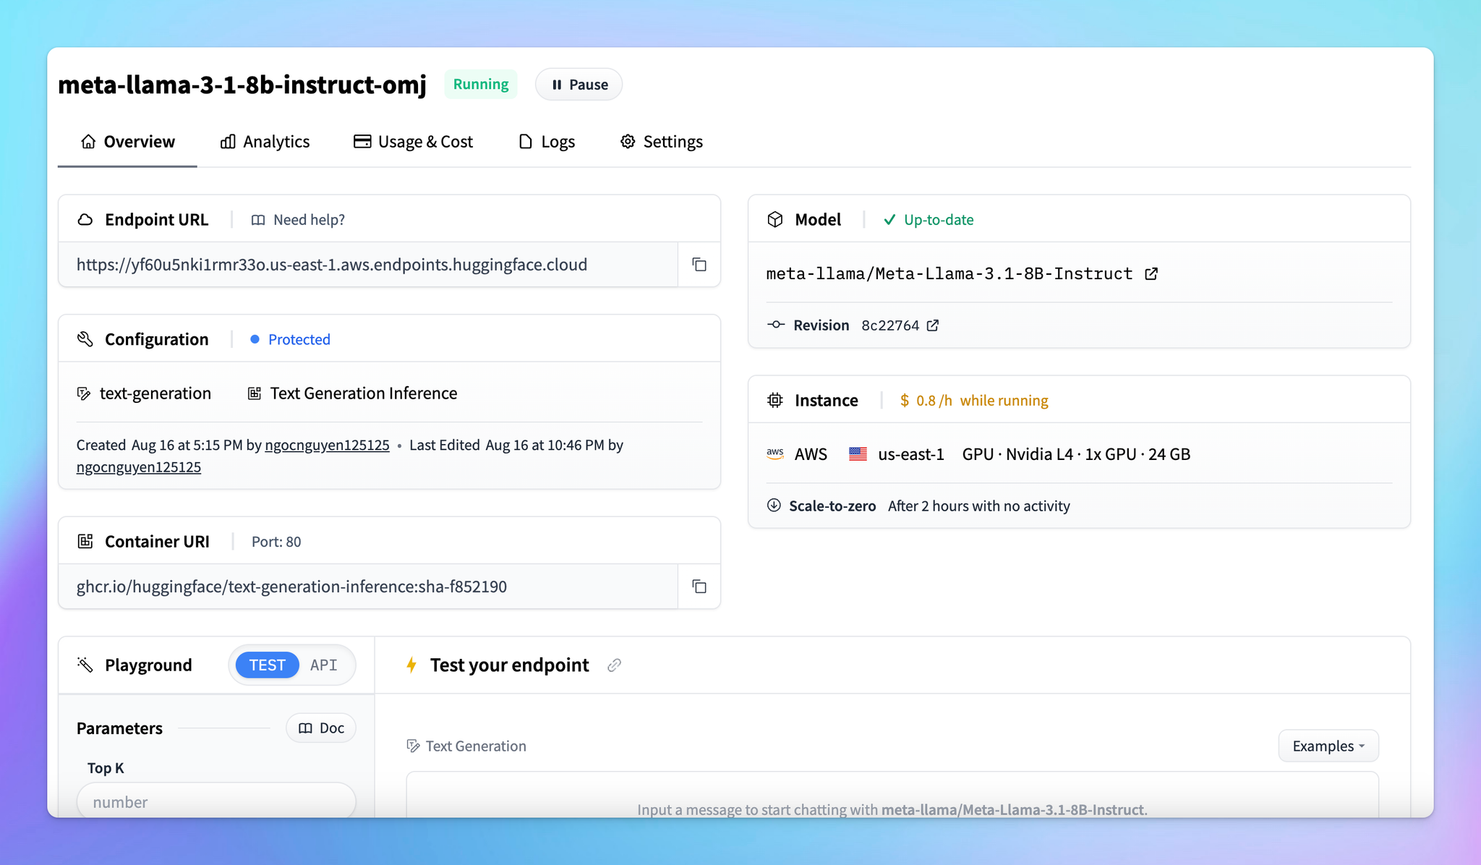1481x865 pixels.
Task: Open the Usage & Cost tab
Action: pyautogui.click(x=413, y=142)
